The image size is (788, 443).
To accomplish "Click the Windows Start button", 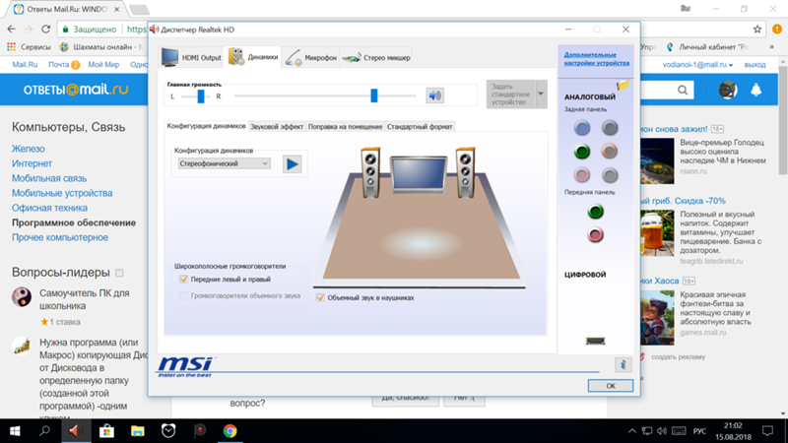I will coord(15,431).
